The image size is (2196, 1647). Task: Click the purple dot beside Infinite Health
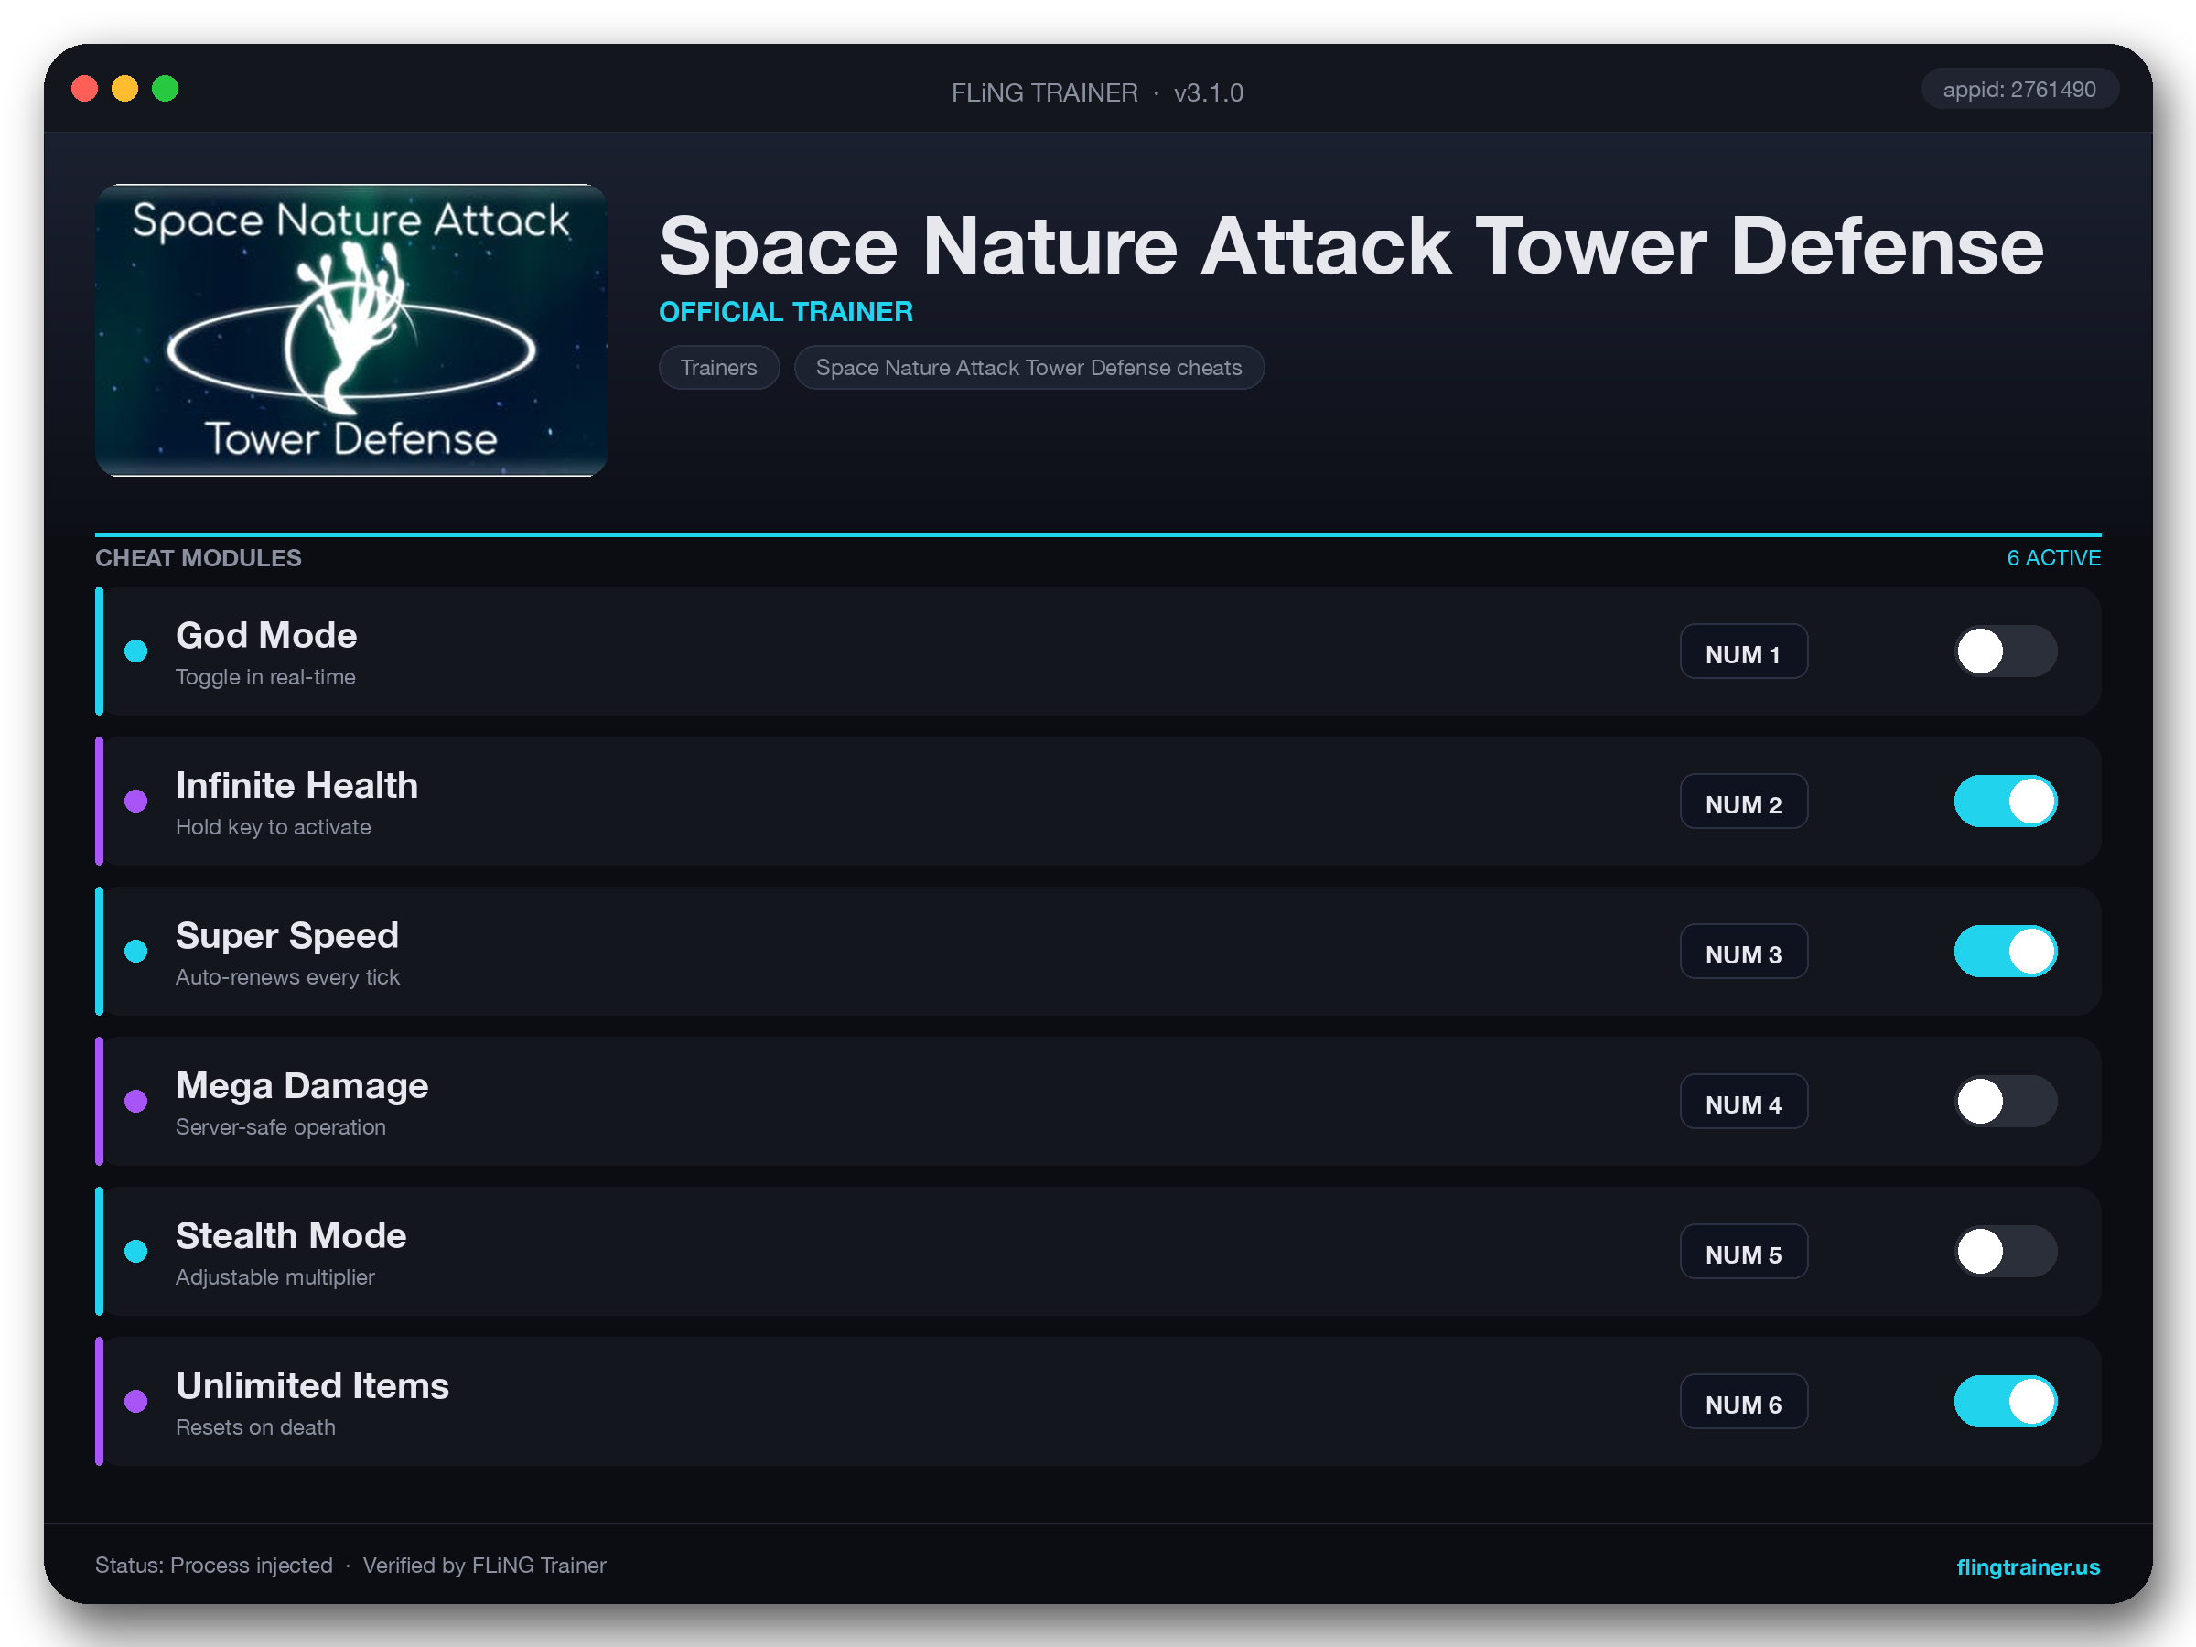tap(136, 802)
